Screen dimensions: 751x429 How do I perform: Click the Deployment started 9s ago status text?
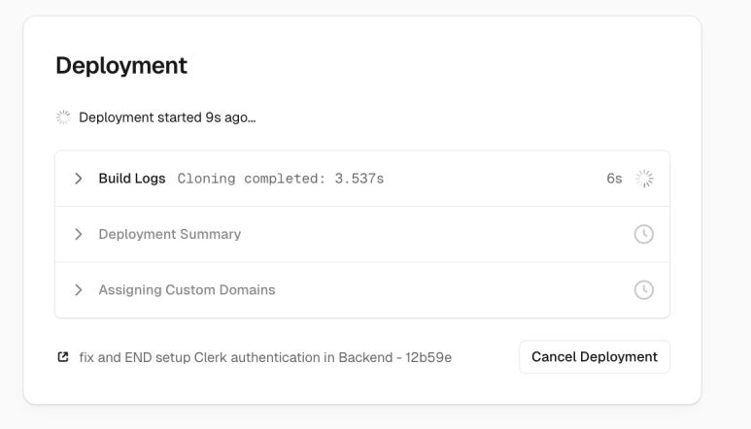click(167, 117)
